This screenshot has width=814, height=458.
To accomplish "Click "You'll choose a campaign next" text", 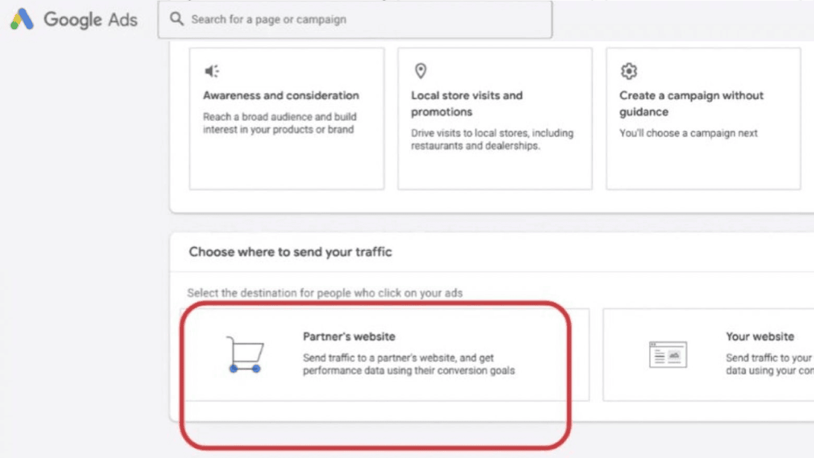I will click(x=689, y=133).
